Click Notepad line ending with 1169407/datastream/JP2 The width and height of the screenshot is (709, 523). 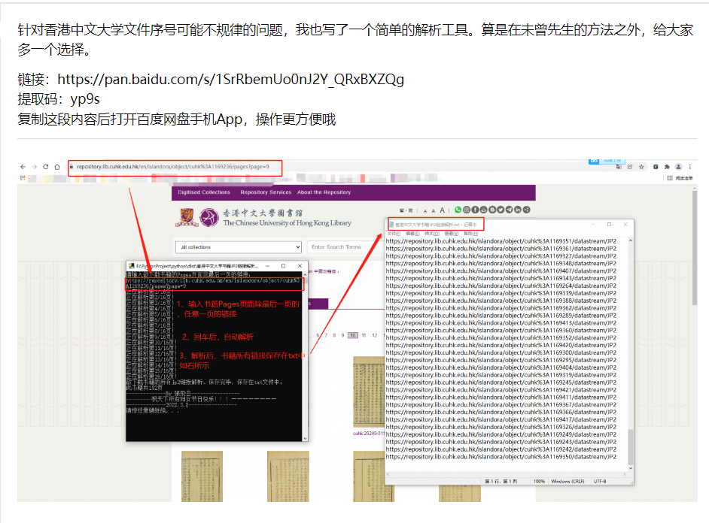point(501,271)
